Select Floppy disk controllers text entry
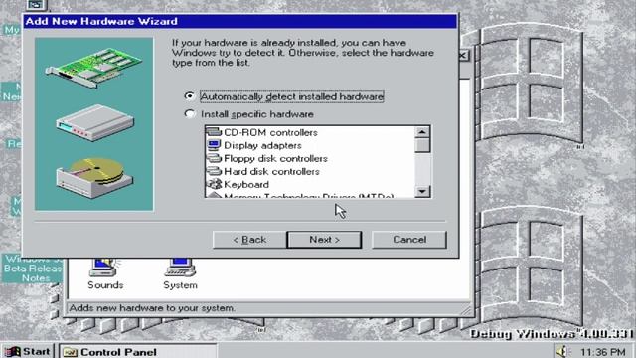The image size is (636, 358). [x=275, y=159]
